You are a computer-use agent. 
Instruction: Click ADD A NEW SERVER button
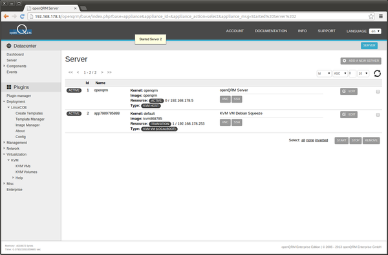[361, 61]
